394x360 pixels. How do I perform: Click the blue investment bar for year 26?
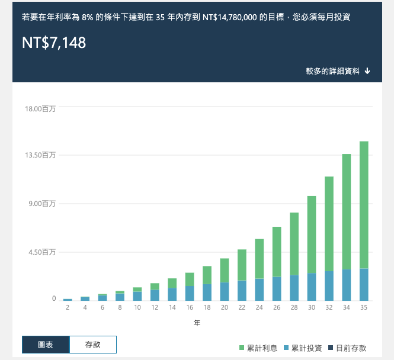pos(277,289)
